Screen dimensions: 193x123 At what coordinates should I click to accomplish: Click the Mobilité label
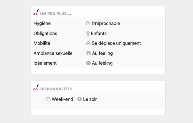pyautogui.click(x=42, y=43)
